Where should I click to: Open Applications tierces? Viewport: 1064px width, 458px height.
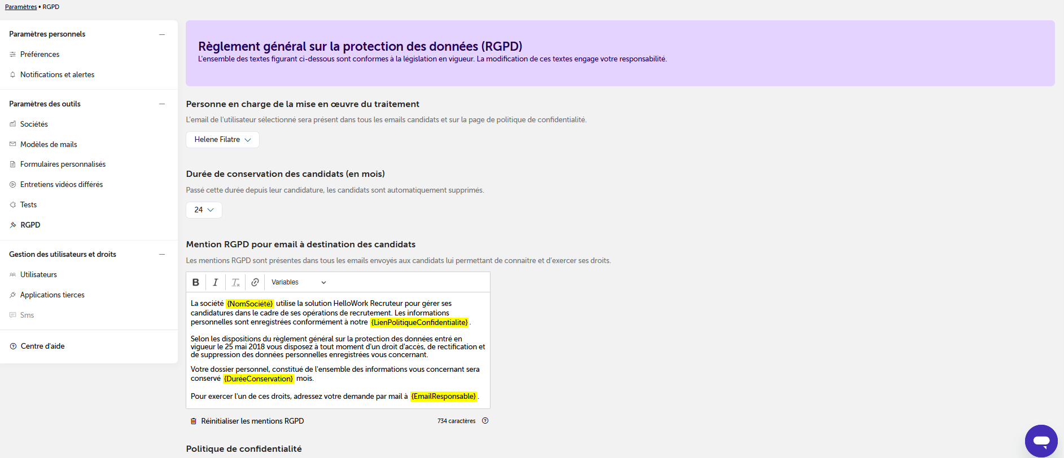coord(52,295)
